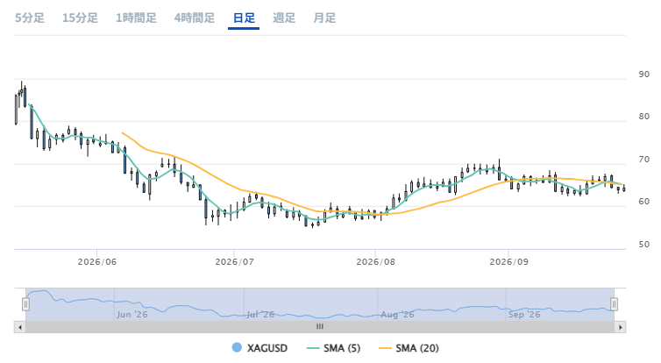The image size is (661, 363).
Task: Click the 2026/07 x-axis label
Action: (x=234, y=262)
